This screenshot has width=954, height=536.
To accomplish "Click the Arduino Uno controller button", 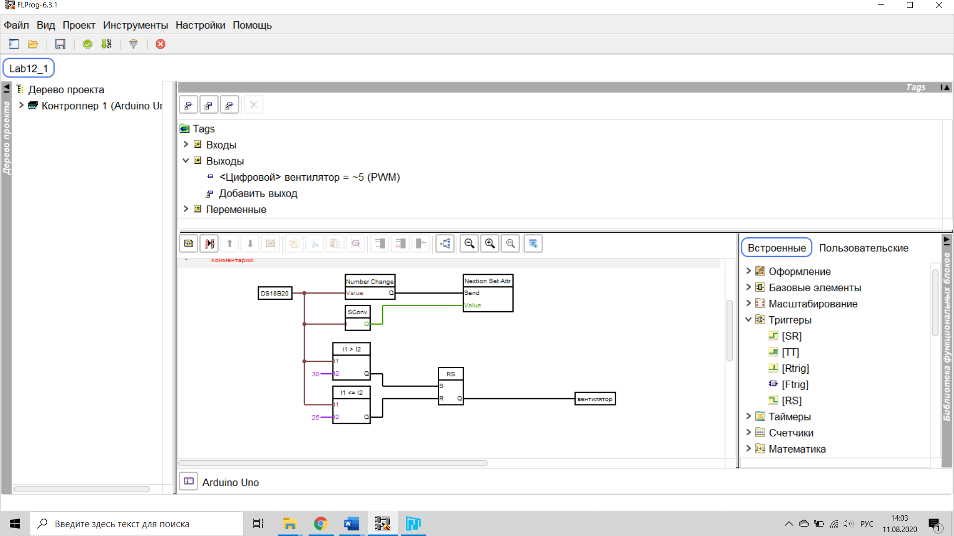I will [x=189, y=481].
